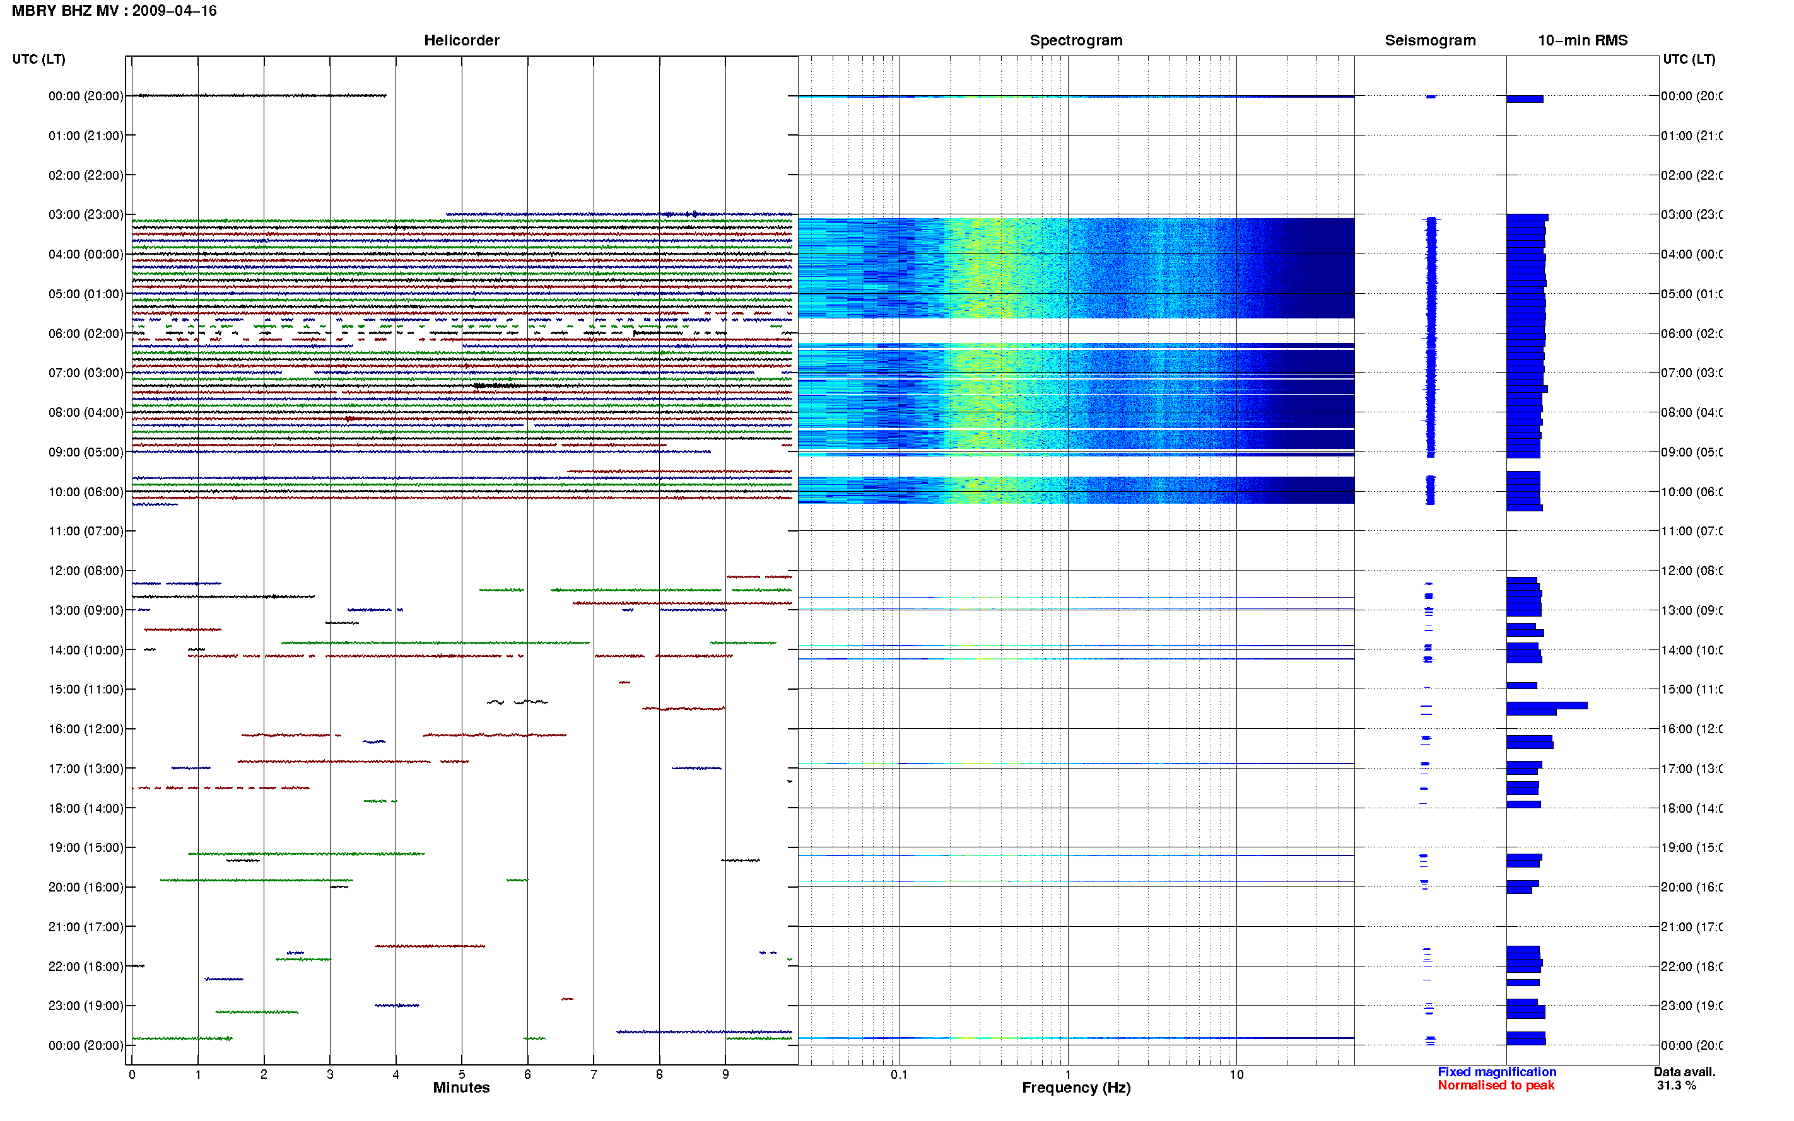1794x1121 pixels.
Task: Click left time label '14:00 (10:00)'
Action: (86, 650)
